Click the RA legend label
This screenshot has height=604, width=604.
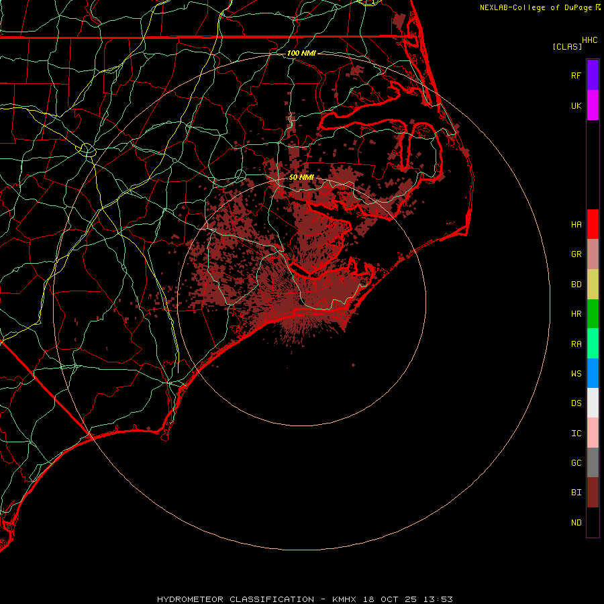[576, 344]
